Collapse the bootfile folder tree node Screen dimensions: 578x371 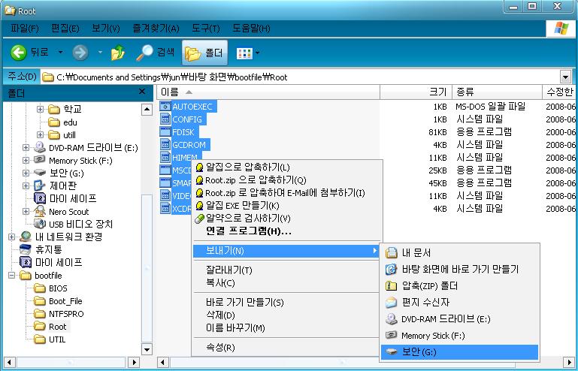(13, 276)
